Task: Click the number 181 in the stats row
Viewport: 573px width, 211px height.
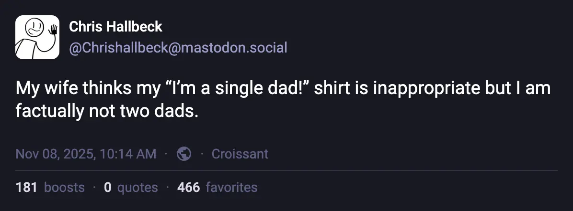Action: tap(26, 188)
